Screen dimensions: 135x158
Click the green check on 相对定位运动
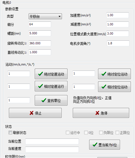[x=104, y=87]
